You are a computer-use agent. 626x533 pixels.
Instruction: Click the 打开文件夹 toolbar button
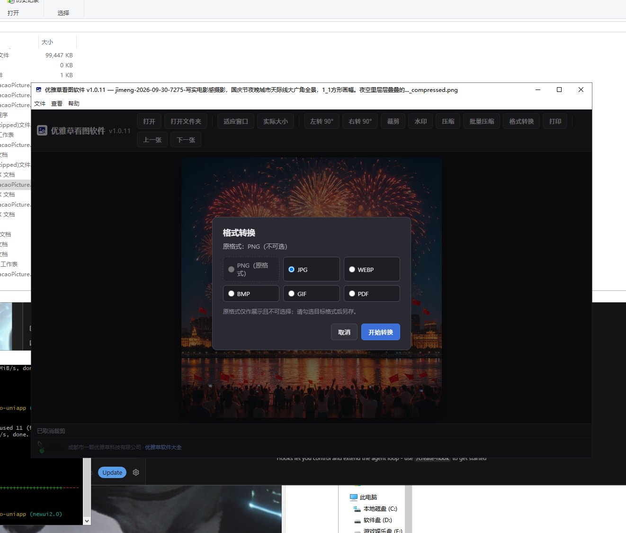point(186,121)
